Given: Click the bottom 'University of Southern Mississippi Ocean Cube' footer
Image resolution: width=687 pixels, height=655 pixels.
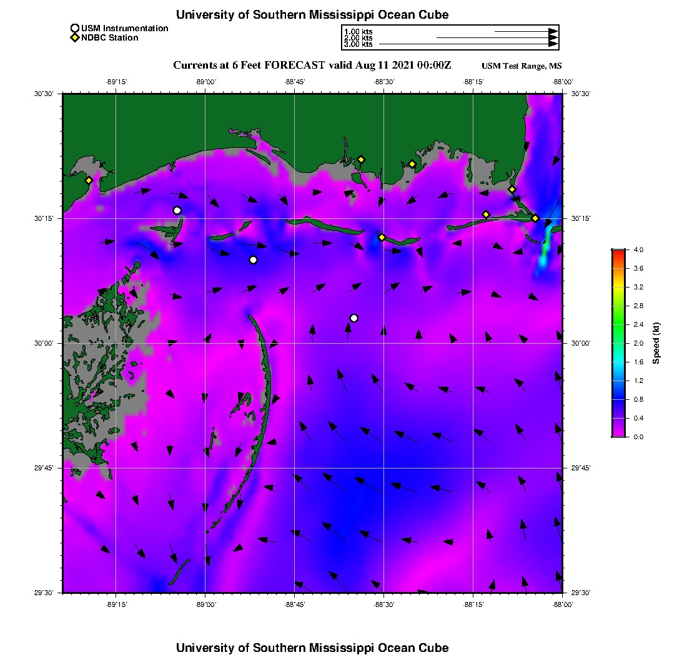Looking at the screenshot, I should [x=312, y=648].
